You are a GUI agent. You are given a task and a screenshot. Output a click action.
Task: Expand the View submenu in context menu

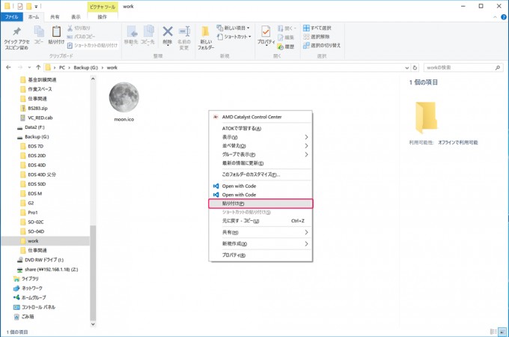coord(260,137)
